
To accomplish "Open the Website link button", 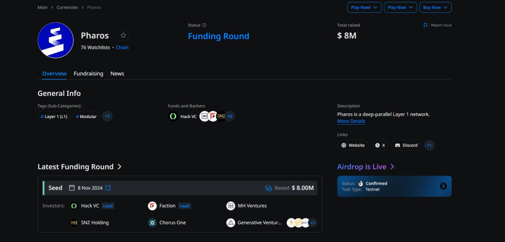I will [353, 145].
